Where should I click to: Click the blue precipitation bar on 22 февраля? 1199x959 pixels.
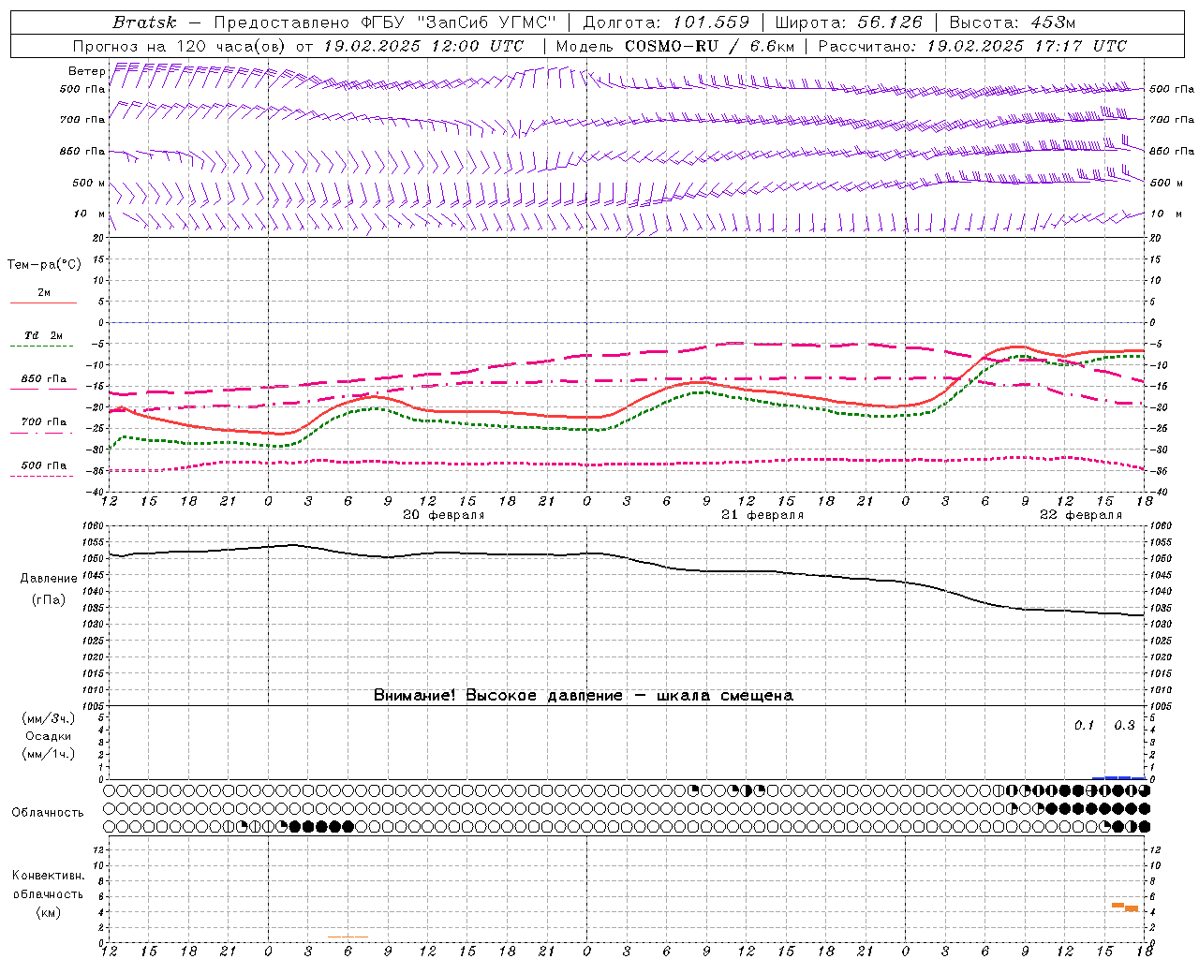pos(1119,777)
